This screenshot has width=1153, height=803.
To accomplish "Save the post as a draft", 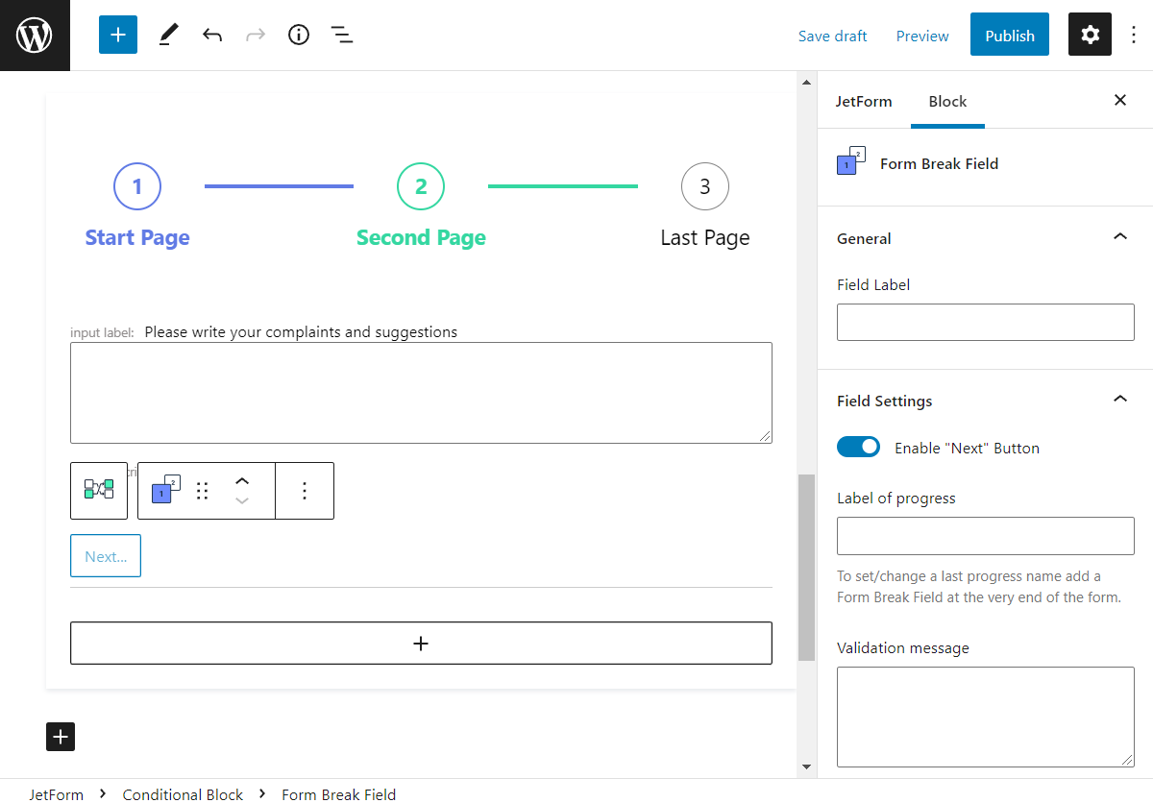I will [832, 36].
